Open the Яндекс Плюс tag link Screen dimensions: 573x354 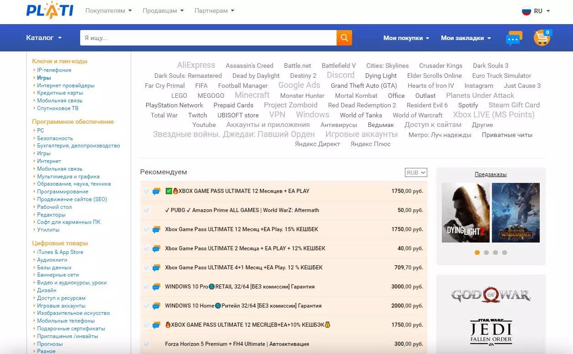pyautogui.click(x=371, y=144)
